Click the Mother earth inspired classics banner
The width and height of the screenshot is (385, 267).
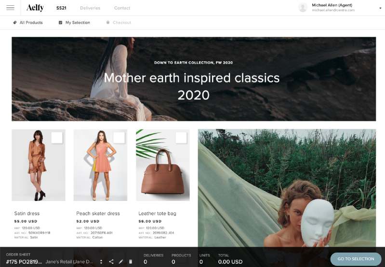[x=194, y=79]
